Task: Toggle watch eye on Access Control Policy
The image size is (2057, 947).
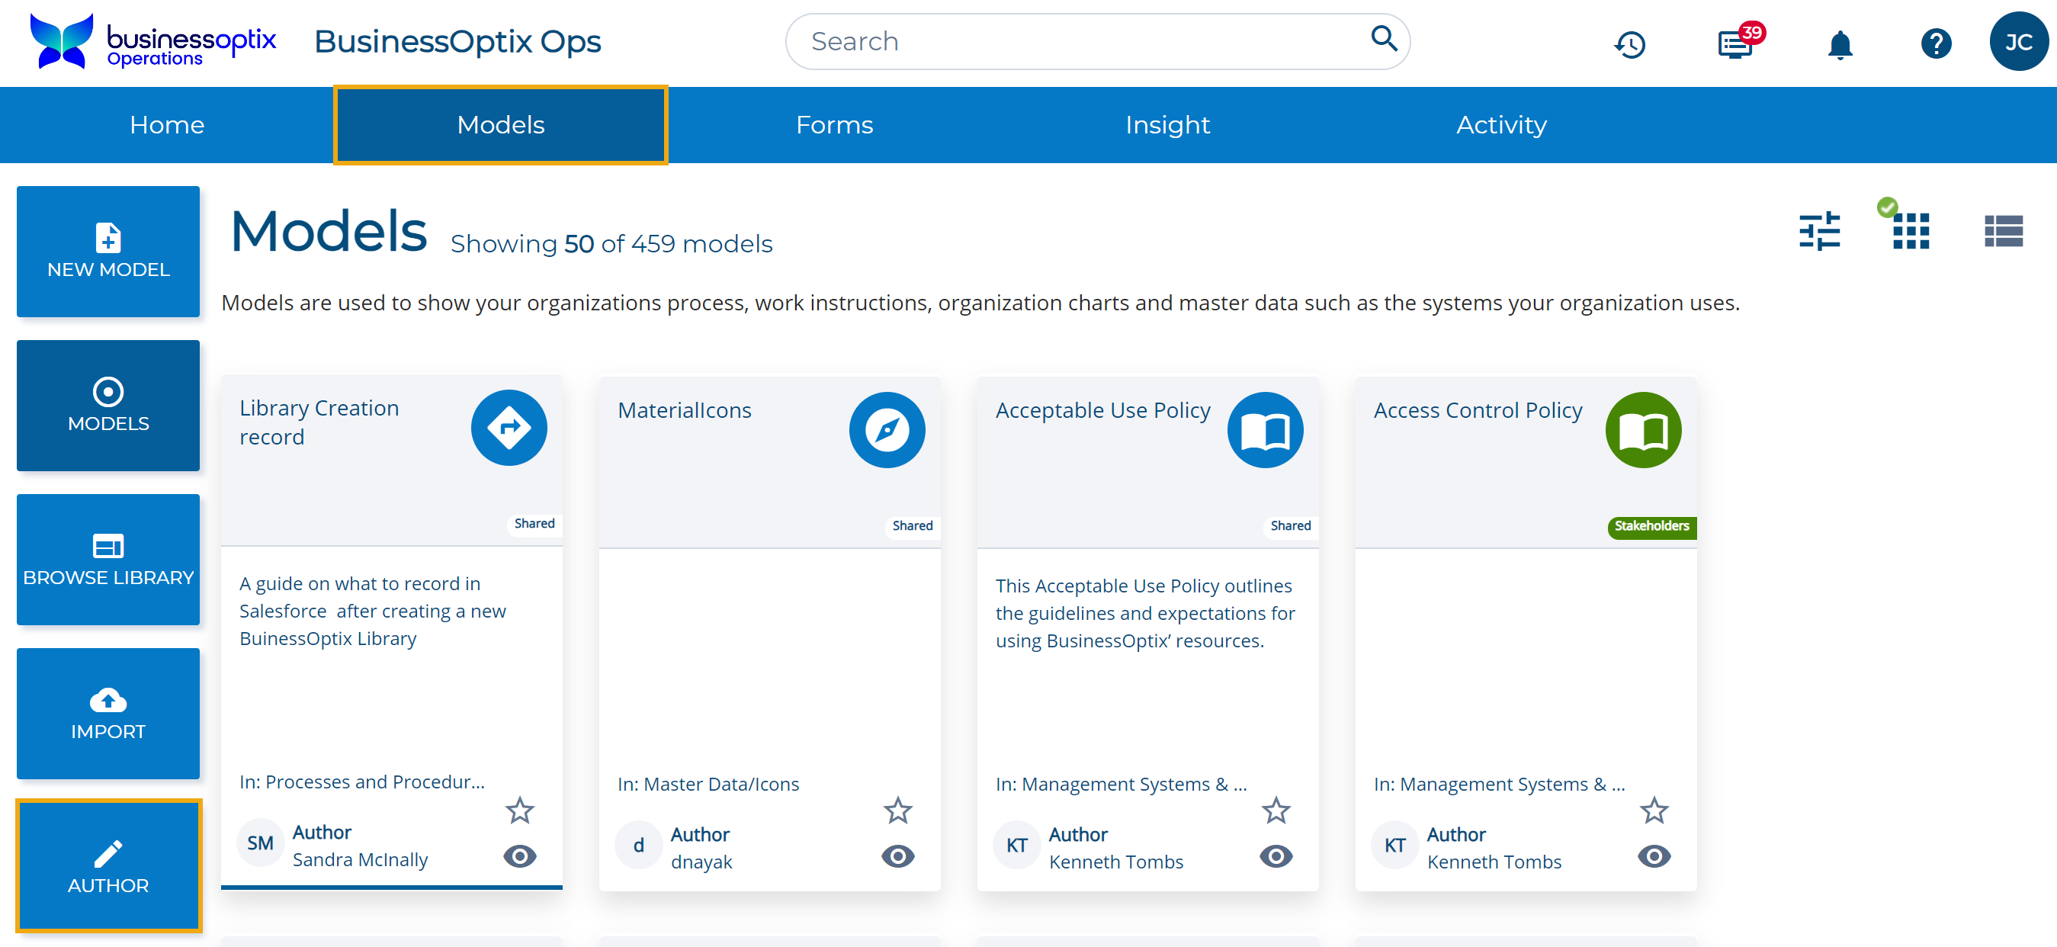Action: [1654, 857]
